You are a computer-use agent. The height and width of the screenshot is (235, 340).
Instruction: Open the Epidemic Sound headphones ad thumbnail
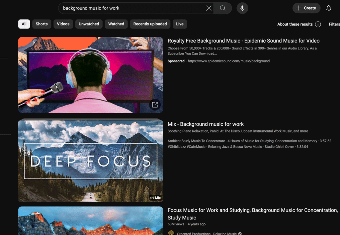point(91,75)
